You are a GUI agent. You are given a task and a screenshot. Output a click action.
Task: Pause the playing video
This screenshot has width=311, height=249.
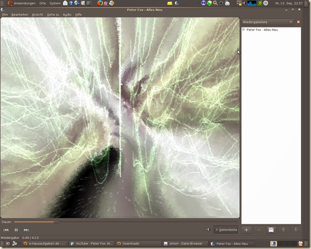pos(16,230)
